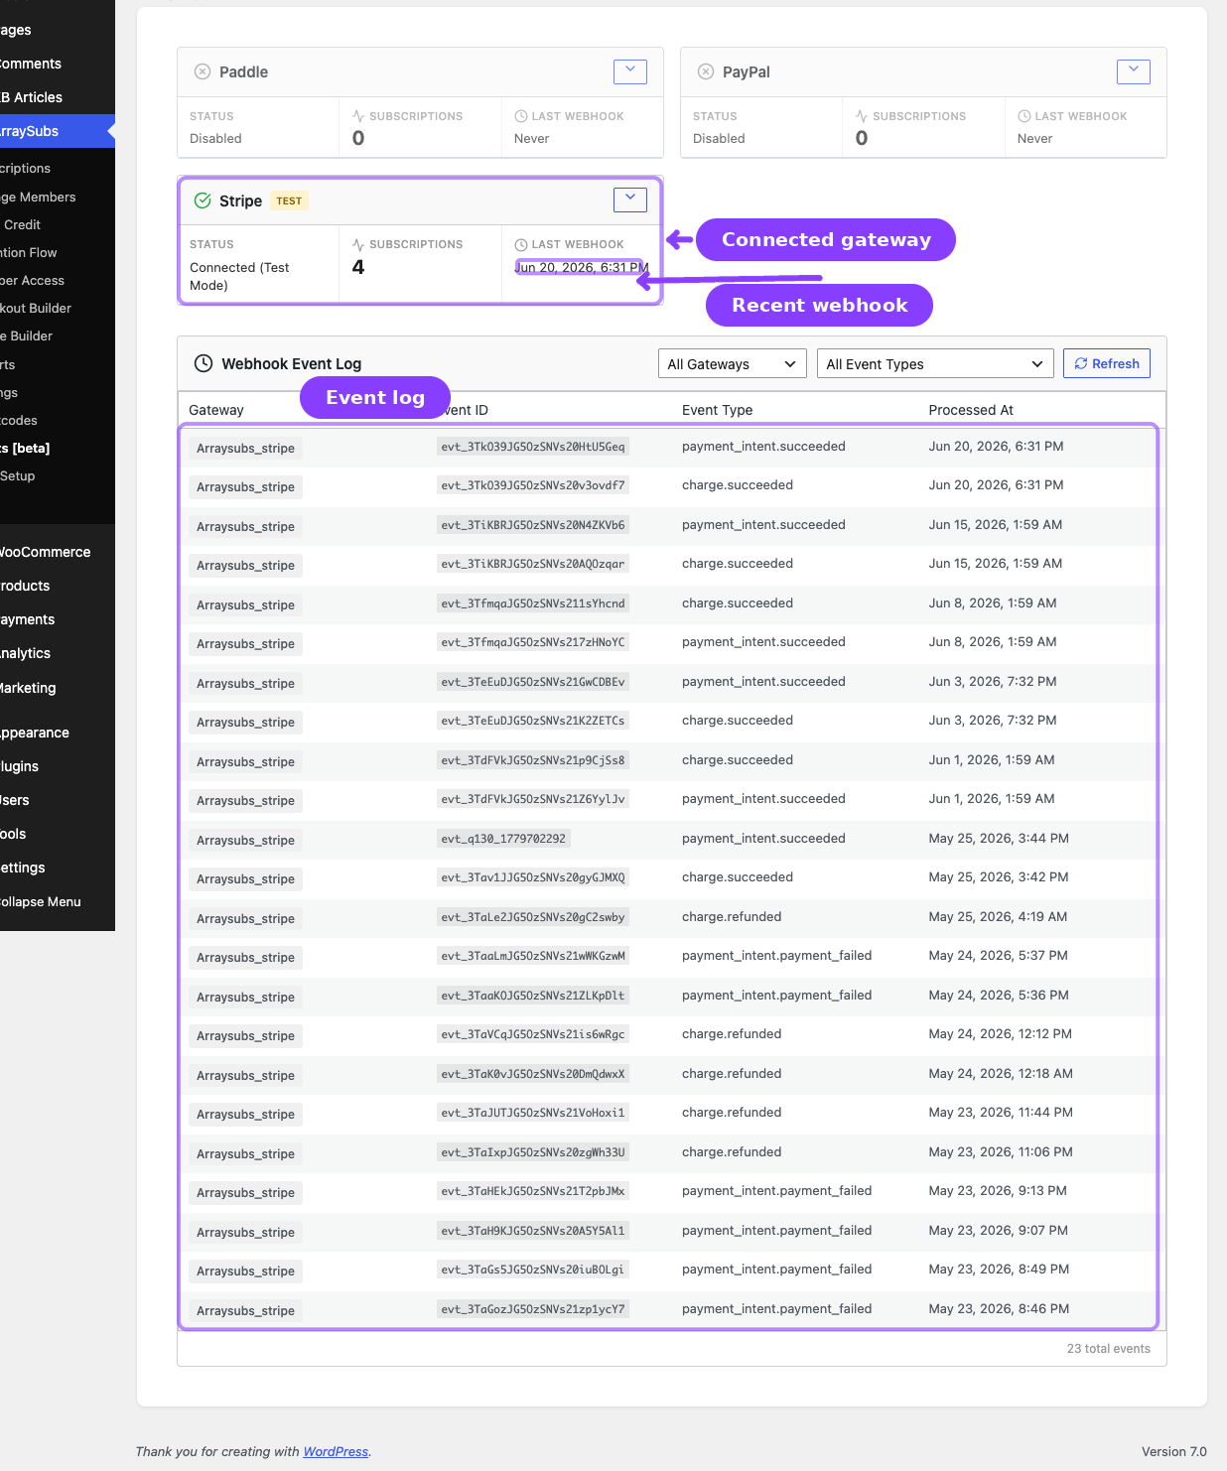Screen dimensions: 1227x1471
Task: Open Settings in the sidebar
Action: click(23, 868)
